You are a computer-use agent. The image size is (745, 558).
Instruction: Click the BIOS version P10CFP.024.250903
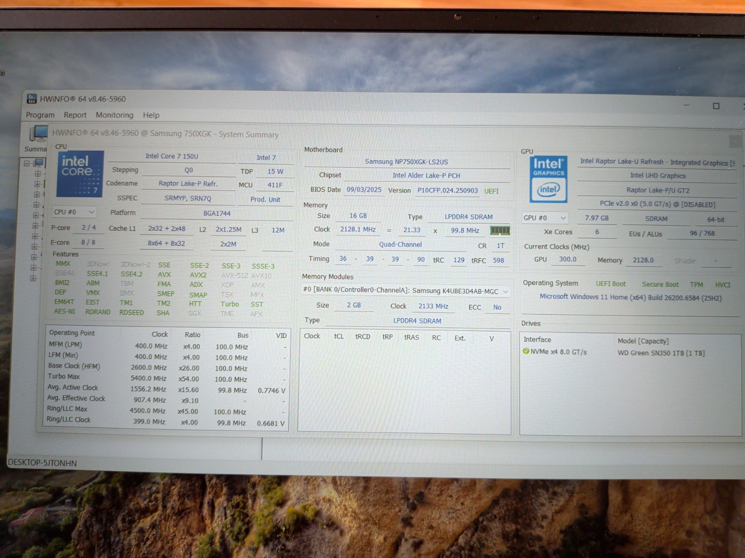pyautogui.click(x=447, y=191)
